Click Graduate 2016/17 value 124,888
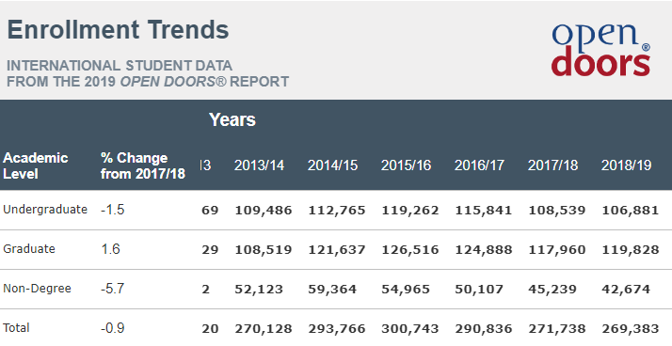This screenshot has width=672, height=346. 484,250
